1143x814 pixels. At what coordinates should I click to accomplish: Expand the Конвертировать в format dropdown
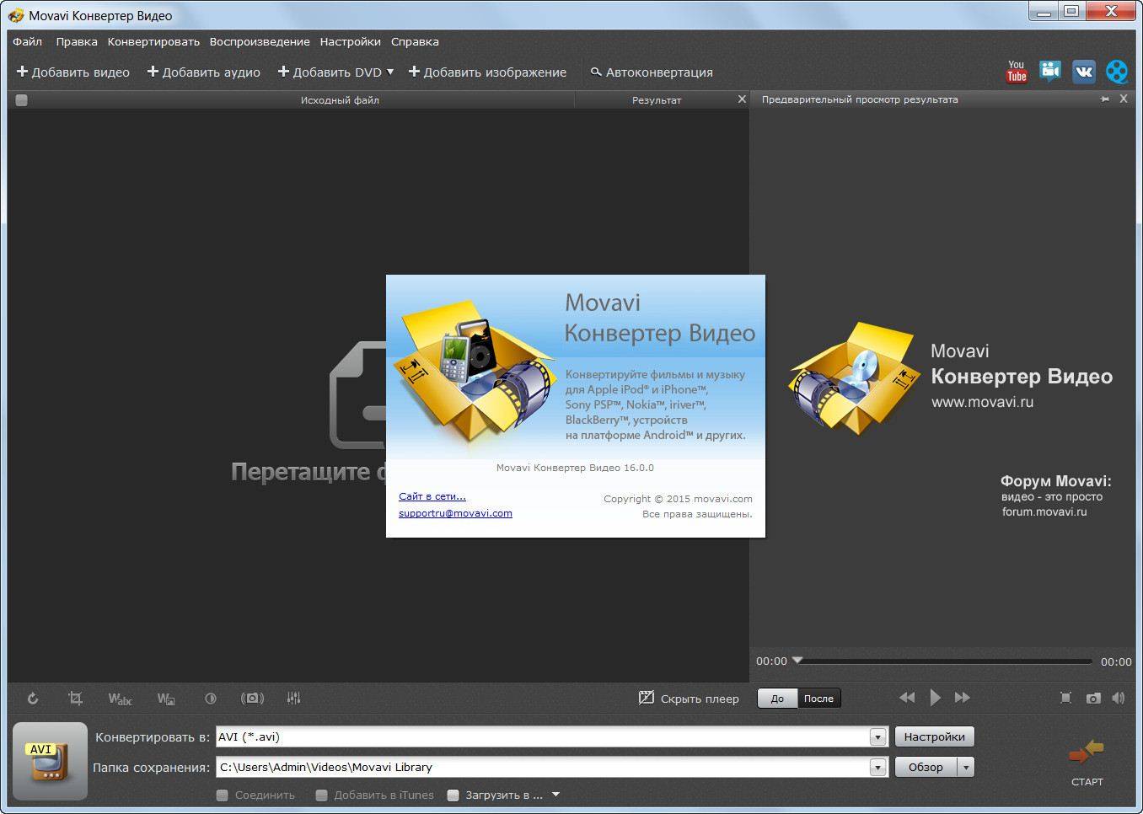(x=877, y=737)
